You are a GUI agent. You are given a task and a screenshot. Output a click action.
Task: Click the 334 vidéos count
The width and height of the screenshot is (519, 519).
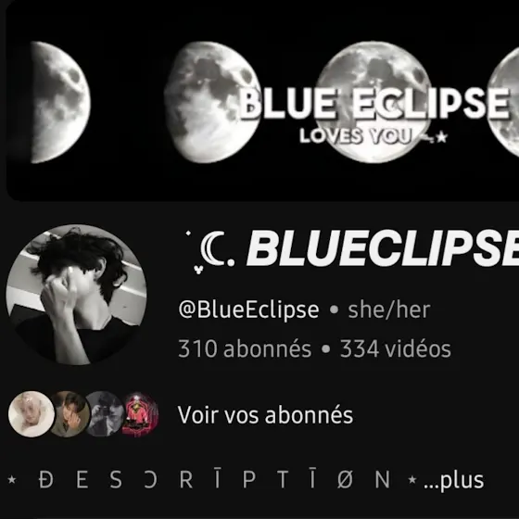(x=396, y=348)
